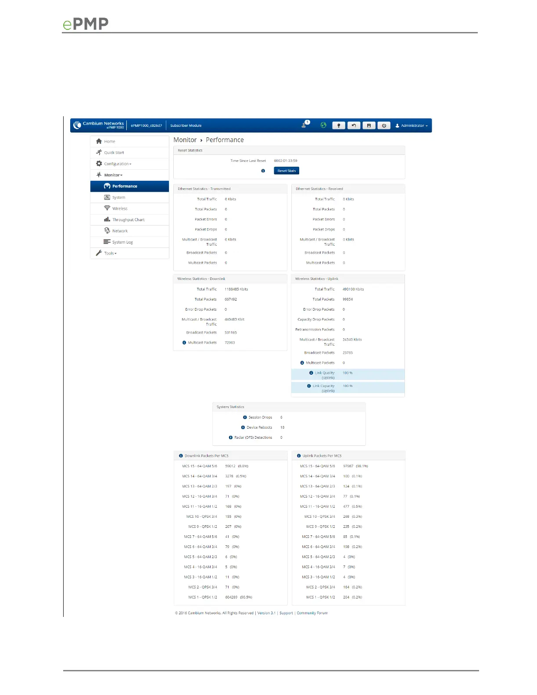Screen dimensions: 537x695
Task: Click info icon beside Link Quality (Uplink)
Action: [311, 373]
